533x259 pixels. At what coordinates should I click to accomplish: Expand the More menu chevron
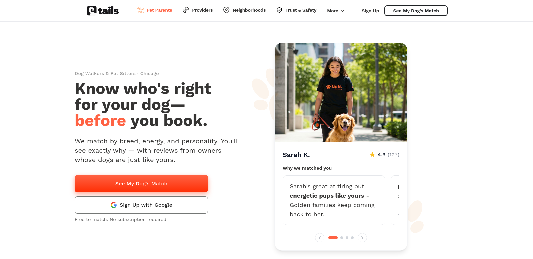(342, 11)
